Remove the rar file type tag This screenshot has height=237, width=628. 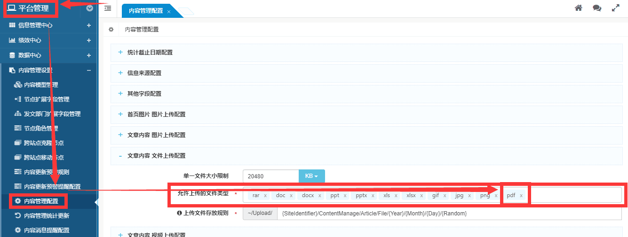click(x=265, y=196)
